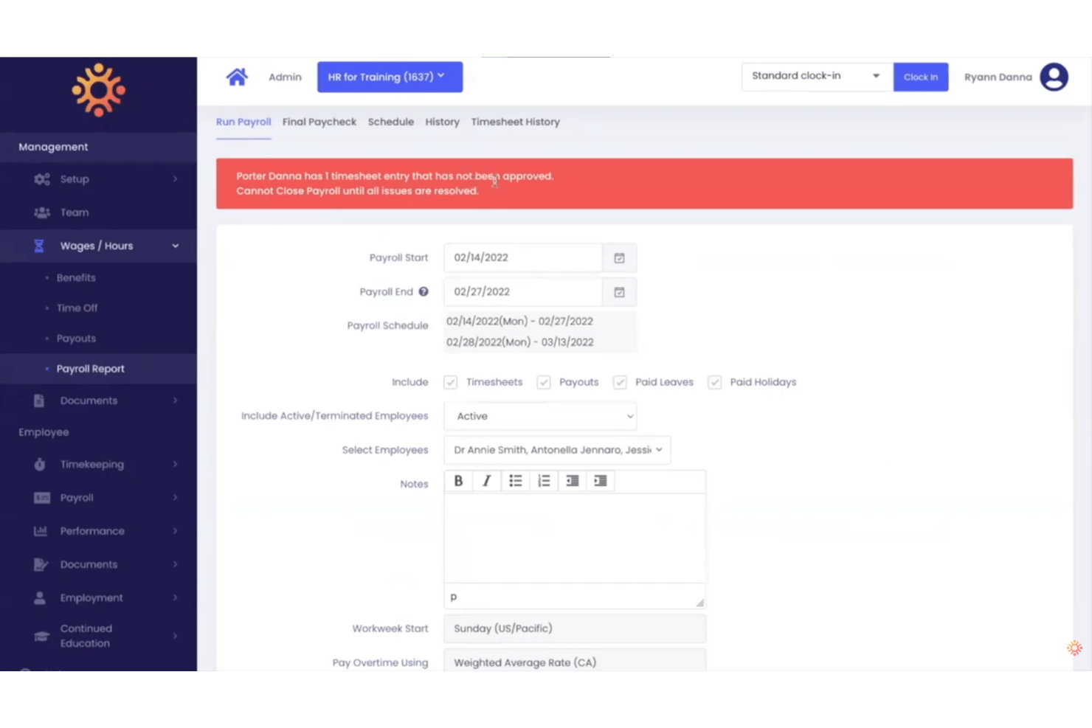The height and width of the screenshot is (728, 1092).
Task: Click the Employee Documents pen icon
Action: point(41,564)
